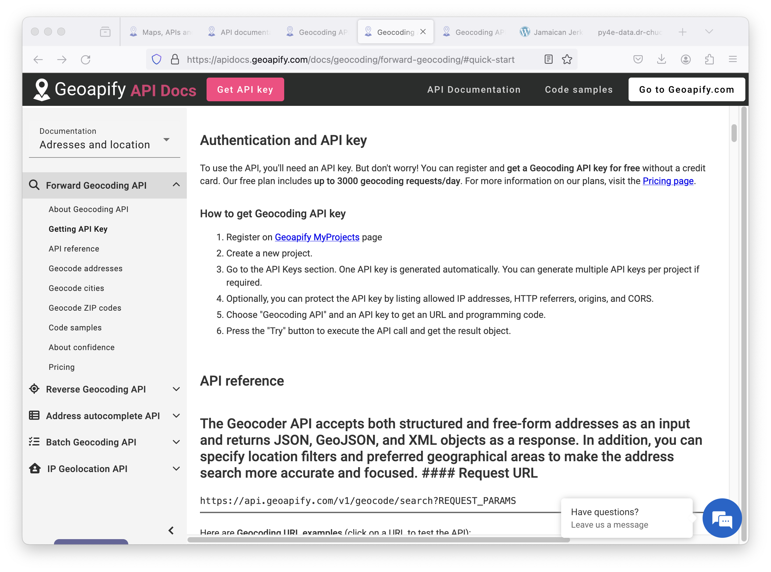This screenshot has width=771, height=572.
Task: Open the Pricing page link
Action: point(668,181)
